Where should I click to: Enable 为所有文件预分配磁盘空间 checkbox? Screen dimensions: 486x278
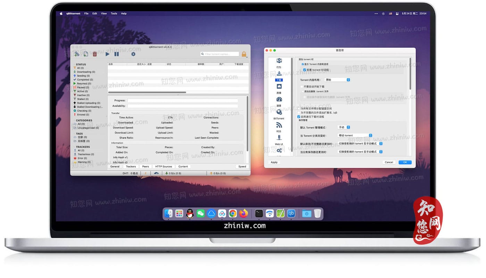[x=299, y=108]
